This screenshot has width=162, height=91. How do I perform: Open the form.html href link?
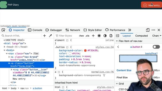(25, 66)
